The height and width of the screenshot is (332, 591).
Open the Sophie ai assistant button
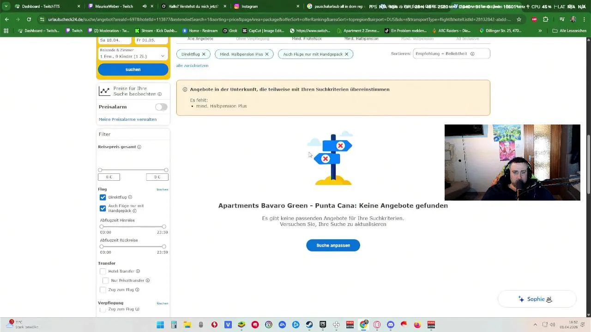tap(537, 299)
